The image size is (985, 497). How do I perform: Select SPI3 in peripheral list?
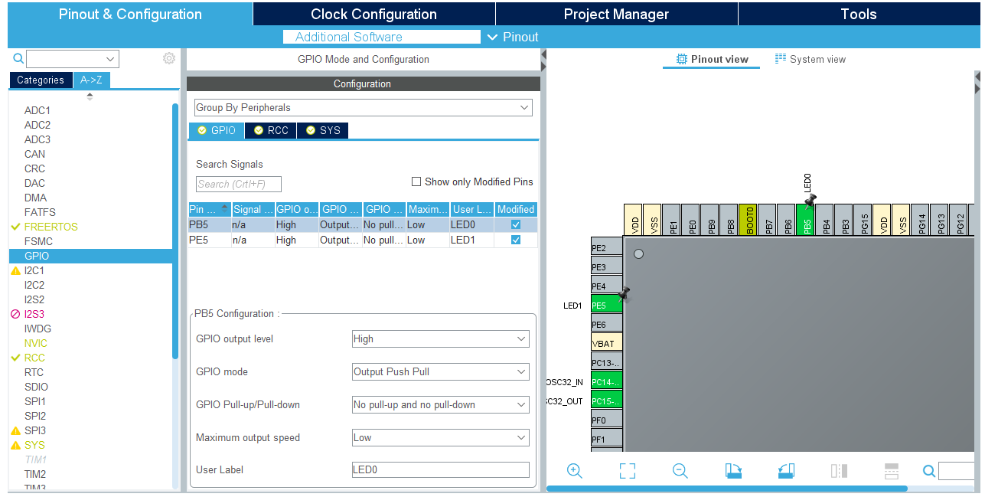click(x=34, y=430)
